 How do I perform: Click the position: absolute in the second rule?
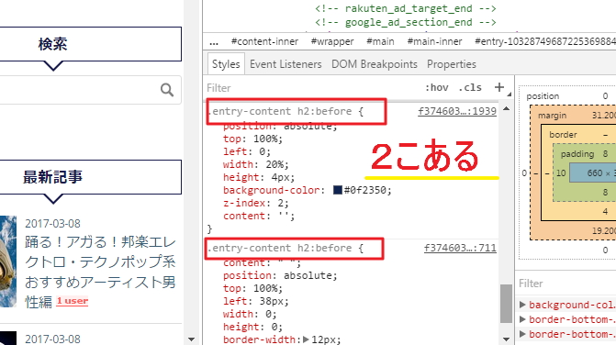[x=280, y=275]
